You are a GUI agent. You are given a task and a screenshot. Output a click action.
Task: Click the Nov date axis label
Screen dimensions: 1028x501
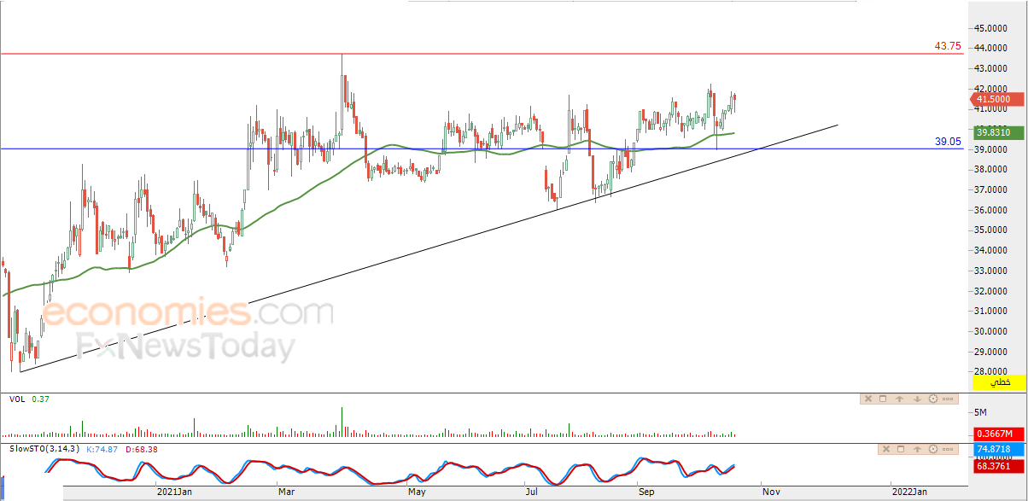coord(771,492)
